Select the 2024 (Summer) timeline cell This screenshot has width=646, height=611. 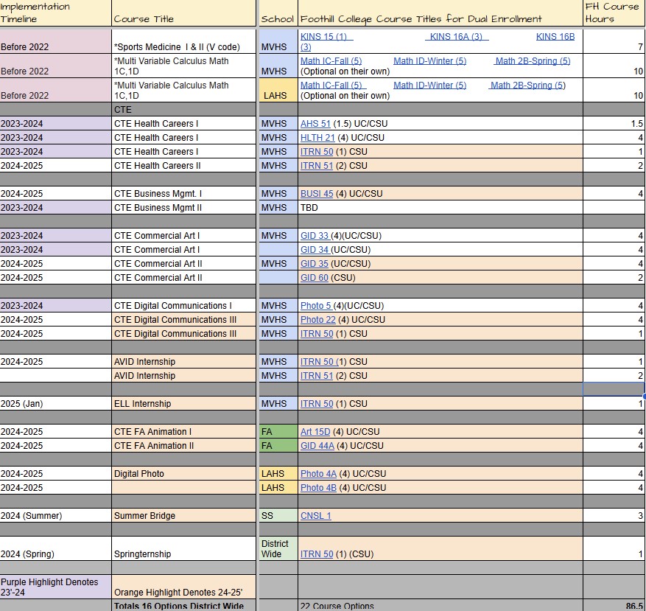click(56, 516)
